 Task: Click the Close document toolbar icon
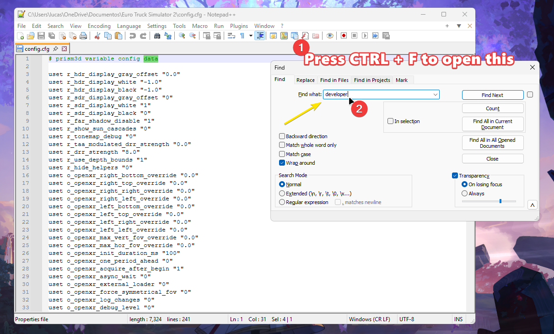tap(62, 36)
